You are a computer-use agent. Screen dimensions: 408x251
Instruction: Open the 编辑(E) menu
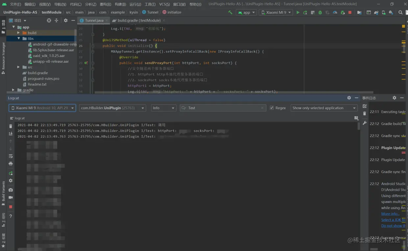coord(30,4)
